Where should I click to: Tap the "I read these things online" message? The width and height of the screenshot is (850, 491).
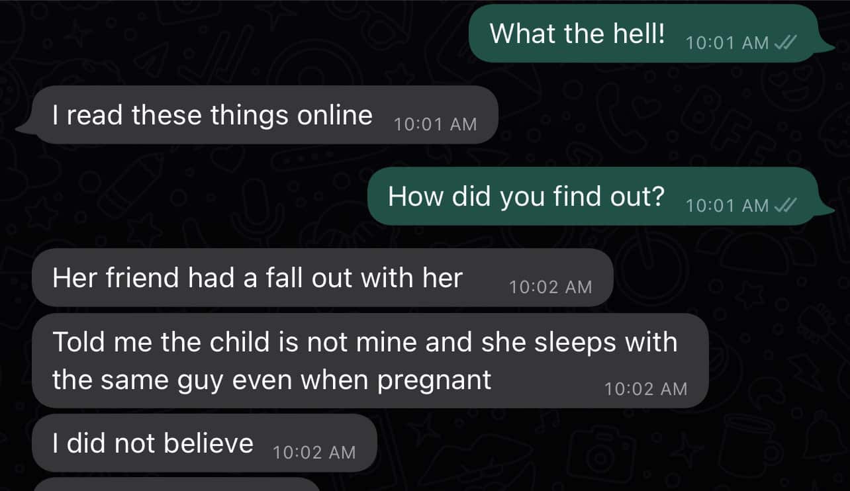point(257,115)
